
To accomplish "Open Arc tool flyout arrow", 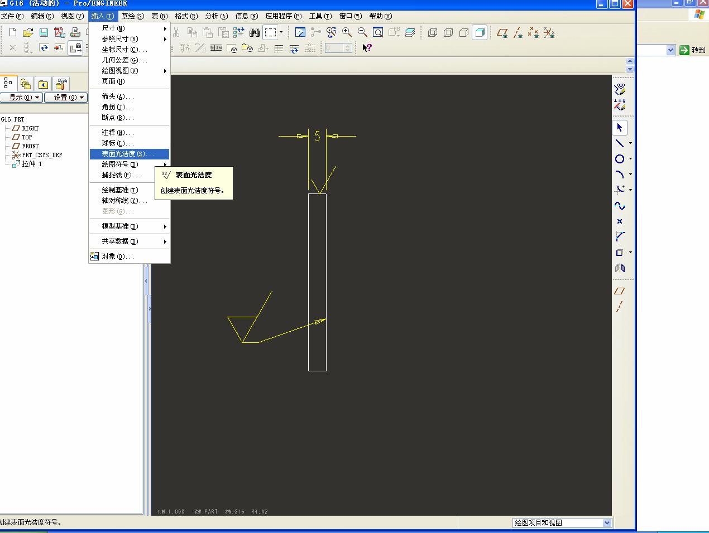I will (x=630, y=175).
